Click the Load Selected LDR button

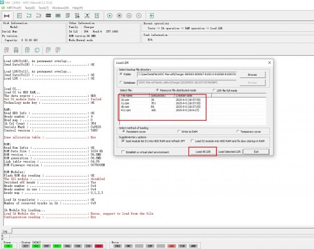coord(230,152)
